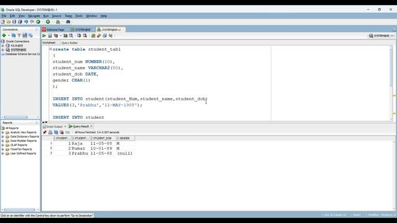Expand Data Modeler Reports node
The height and width of the screenshot is (223, 397).
tap(2, 141)
